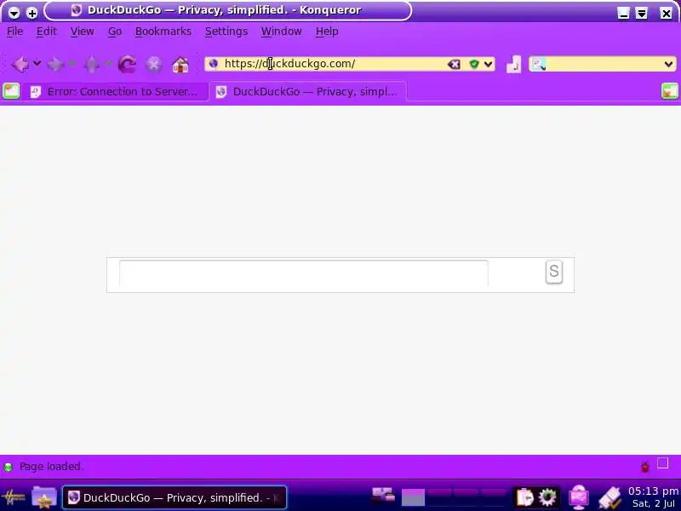Open the Up directory dropdown arrow

coord(108,64)
